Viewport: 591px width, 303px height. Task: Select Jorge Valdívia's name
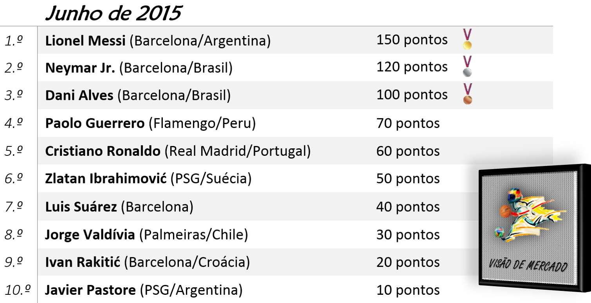click(x=90, y=234)
